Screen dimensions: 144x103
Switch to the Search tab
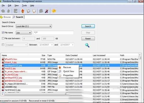point(18,17)
